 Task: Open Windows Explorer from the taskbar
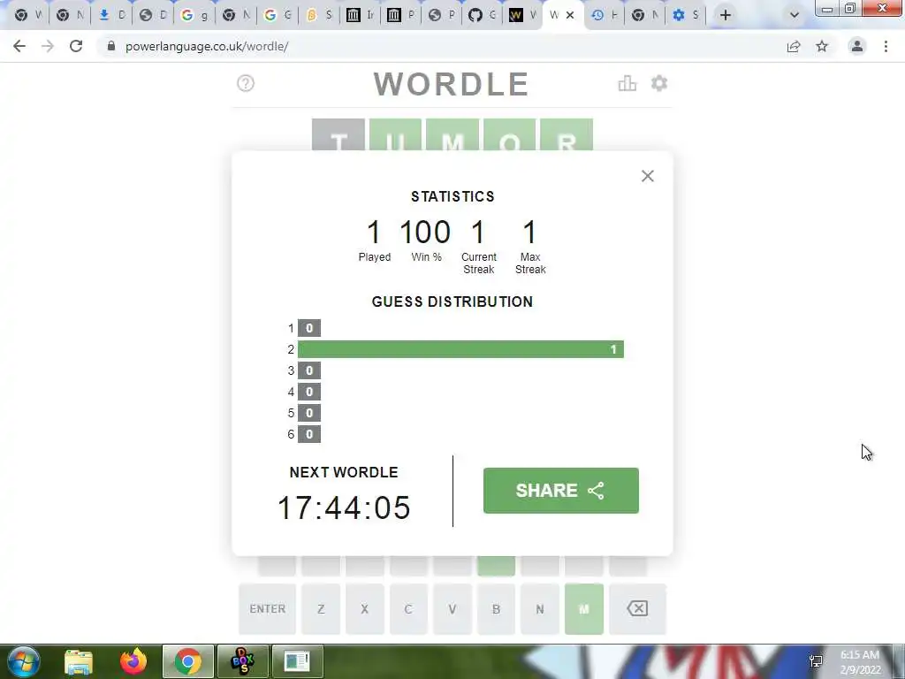click(79, 661)
